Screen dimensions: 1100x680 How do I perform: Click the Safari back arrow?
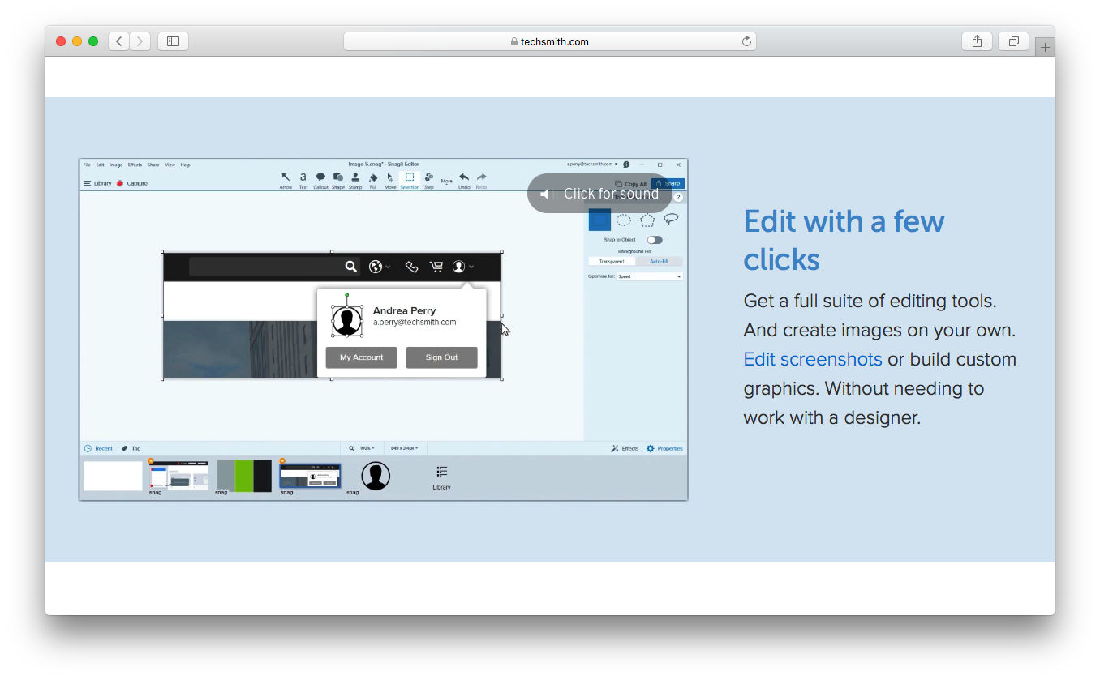(x=119, y=41)
